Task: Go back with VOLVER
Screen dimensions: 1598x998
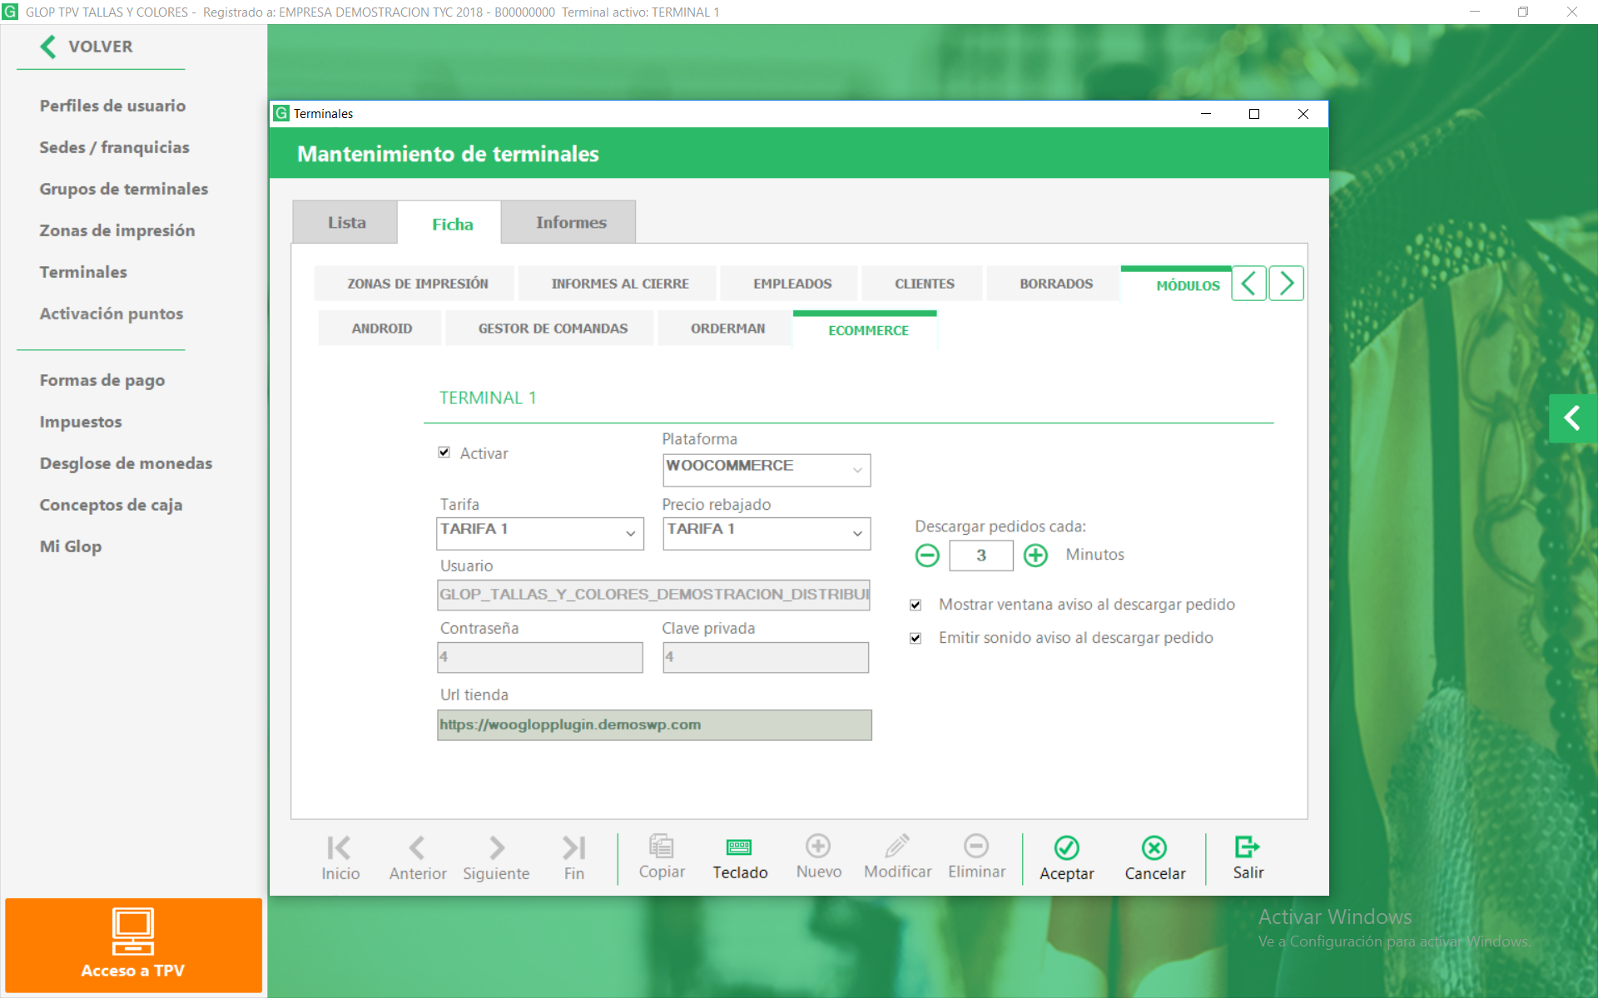Action: [x=87, y=47]
